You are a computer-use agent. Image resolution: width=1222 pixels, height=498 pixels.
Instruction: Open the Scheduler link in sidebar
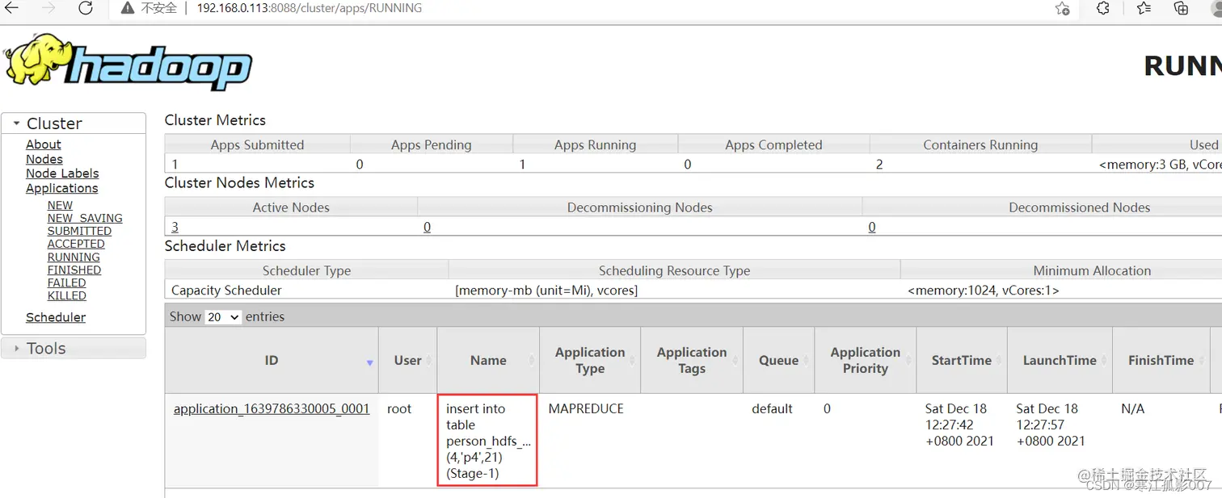pyautogui.click(x=56, y=317)
